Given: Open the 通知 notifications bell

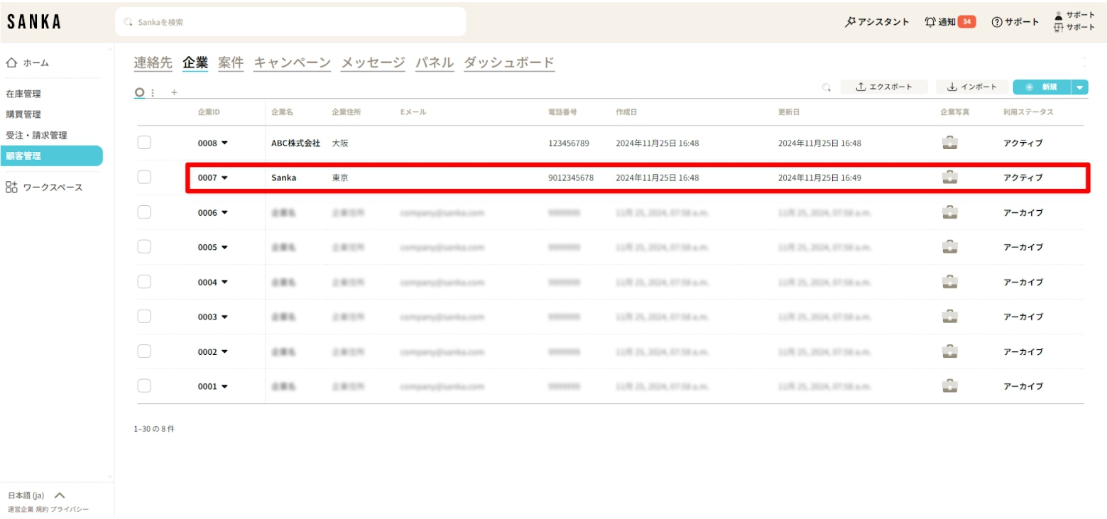Looking at the screenshot, I should (930, 22).
